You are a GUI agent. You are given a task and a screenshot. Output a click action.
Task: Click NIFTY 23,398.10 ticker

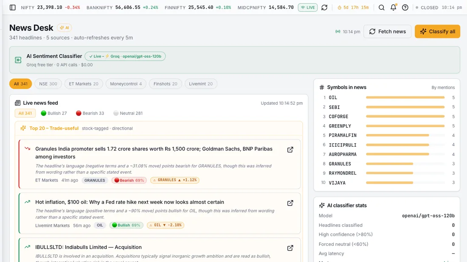(x=51, y=8)
